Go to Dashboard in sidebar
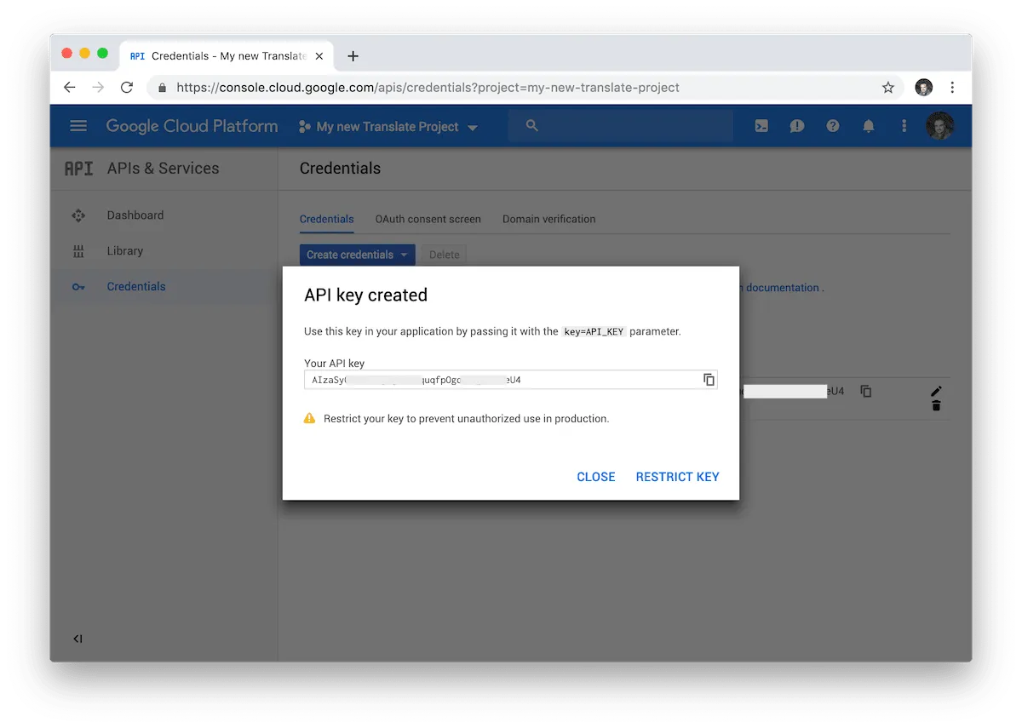 pyautogui.click(x=135, y=215)
